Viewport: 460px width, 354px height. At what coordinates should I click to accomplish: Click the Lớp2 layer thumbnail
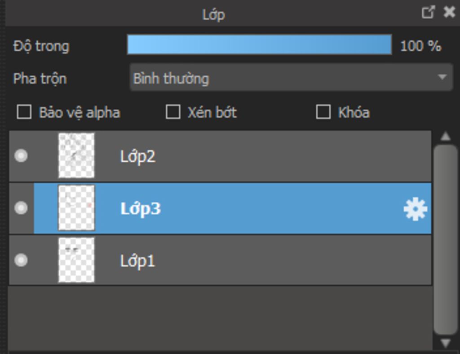pyautogui.click(x=76, y=155)
